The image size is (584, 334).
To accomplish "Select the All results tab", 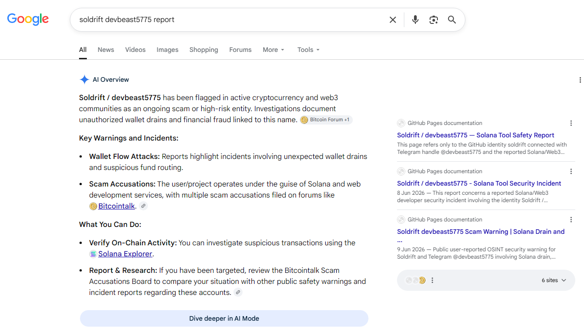I will [83, 50].
